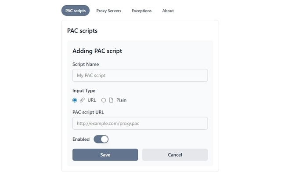Click the "Adding PAC script" heading
This screenshot has width=281, height=176.
97,51
